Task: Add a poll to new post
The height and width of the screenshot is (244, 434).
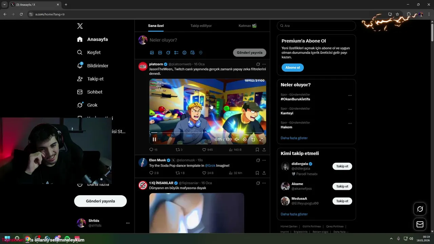Action: coord(176,53)
